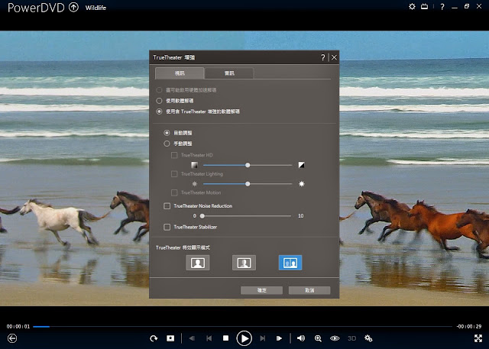489x349 pixels.
Task: Click the step backward button
Action: [192, 338]
